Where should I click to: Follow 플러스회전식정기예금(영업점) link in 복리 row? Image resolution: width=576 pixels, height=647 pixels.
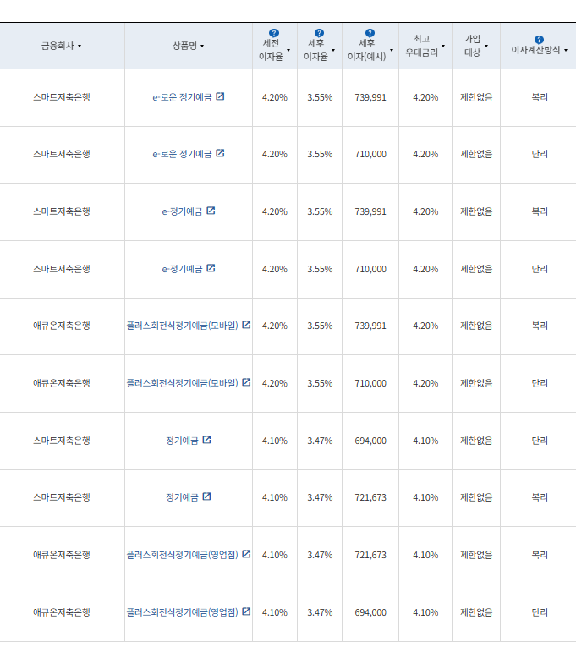pos(183,555)
